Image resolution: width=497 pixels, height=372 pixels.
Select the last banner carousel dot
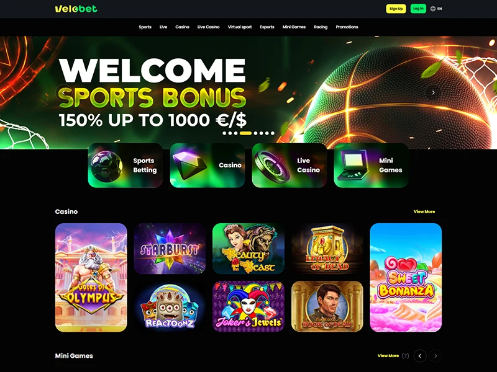coord(272,133)
